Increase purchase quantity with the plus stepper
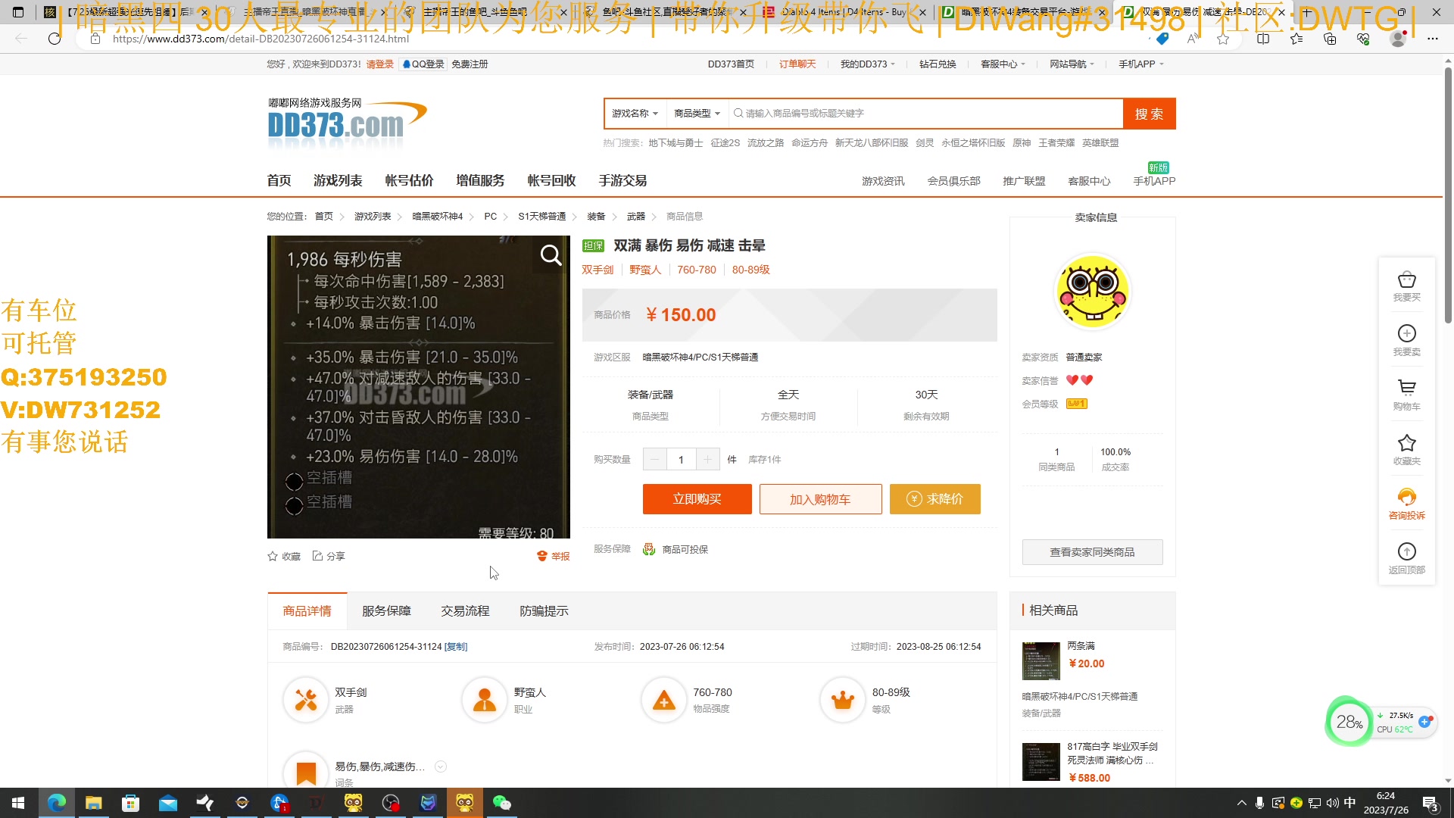Image resolution: width=1454 pixels, height=818 pixels. point(707,459)
